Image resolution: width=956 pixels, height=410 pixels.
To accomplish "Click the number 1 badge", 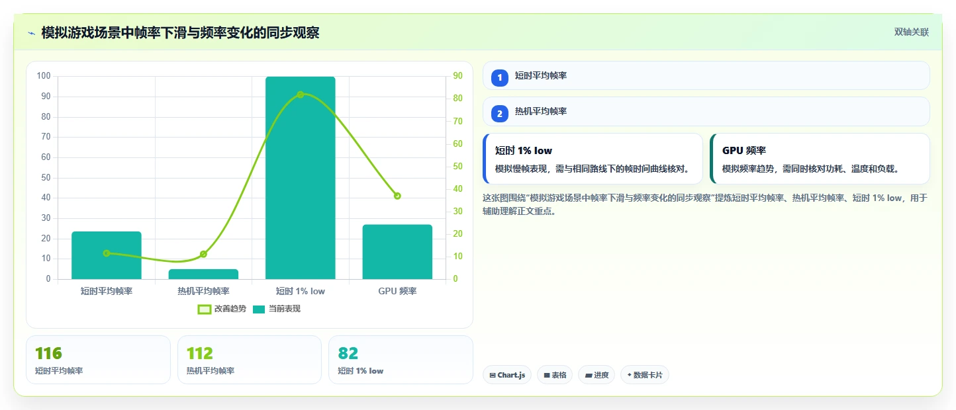I will 500,77.
